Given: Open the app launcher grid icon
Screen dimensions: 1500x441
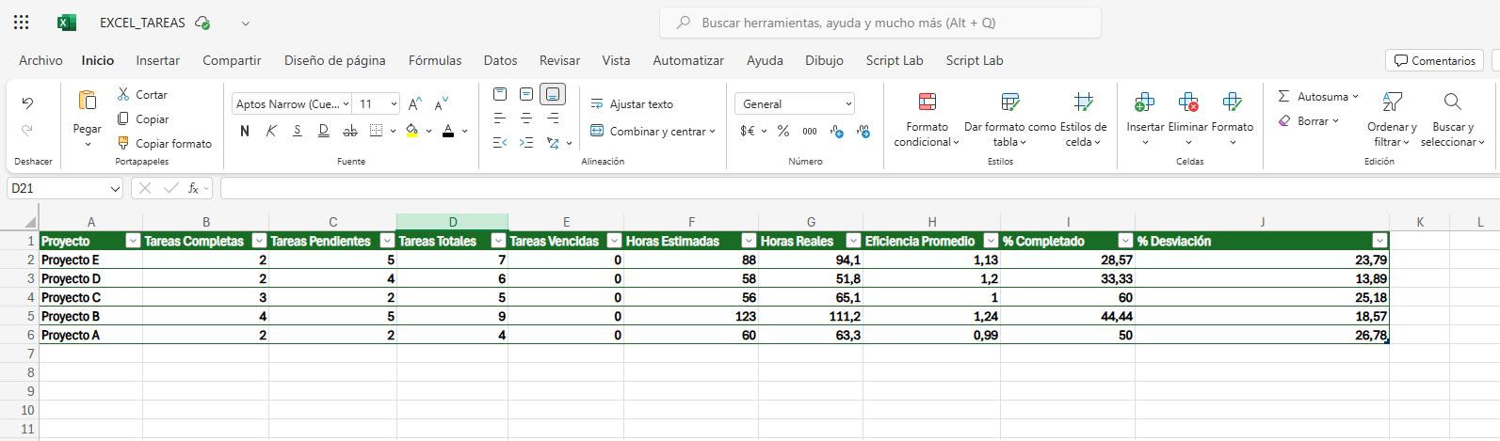Looking at the screenshot, I should point(21,23).
